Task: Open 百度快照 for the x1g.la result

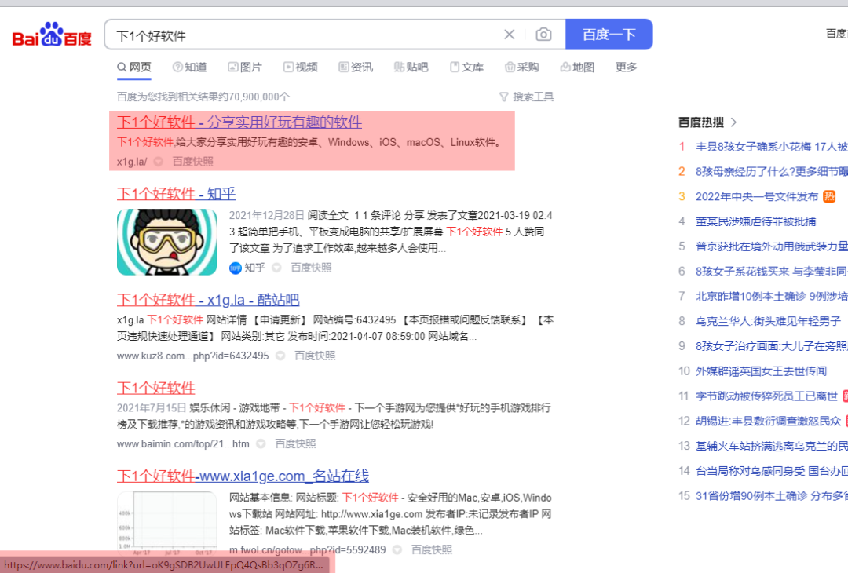Action: click(x=192, y=162)
